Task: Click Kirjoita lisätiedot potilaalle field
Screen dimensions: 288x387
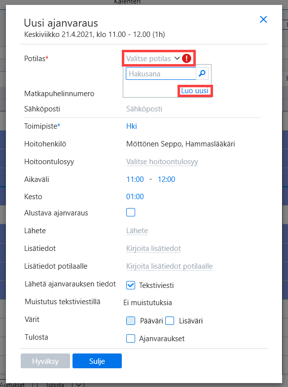Action: click(169, 266)
